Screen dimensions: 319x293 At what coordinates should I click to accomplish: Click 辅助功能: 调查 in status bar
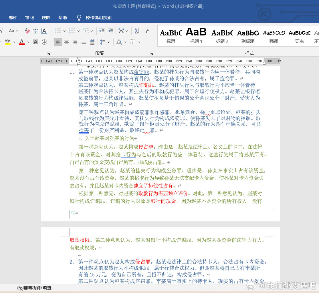(37, 288)
